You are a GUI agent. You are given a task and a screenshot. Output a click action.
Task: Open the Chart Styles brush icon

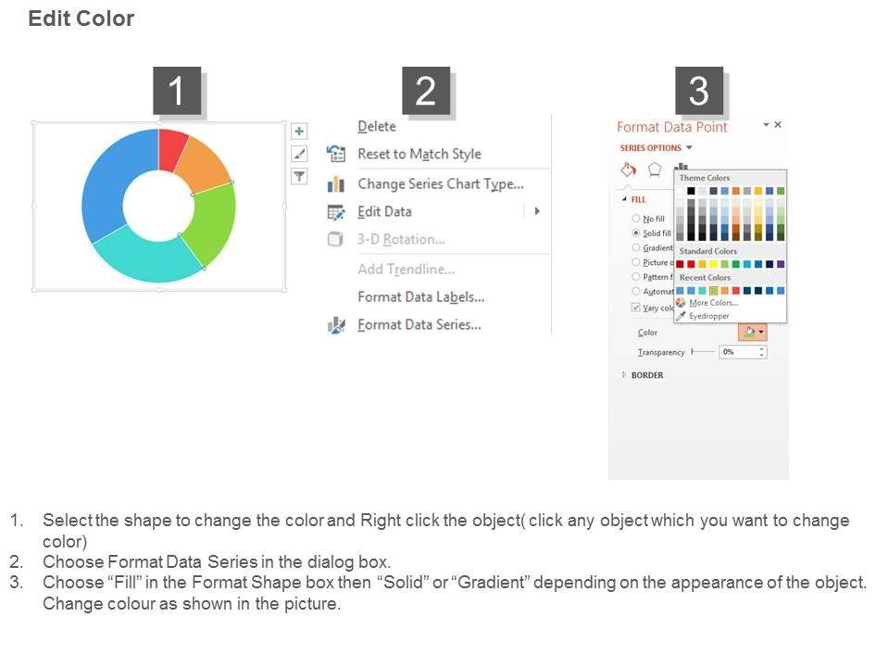coord(299,154)
